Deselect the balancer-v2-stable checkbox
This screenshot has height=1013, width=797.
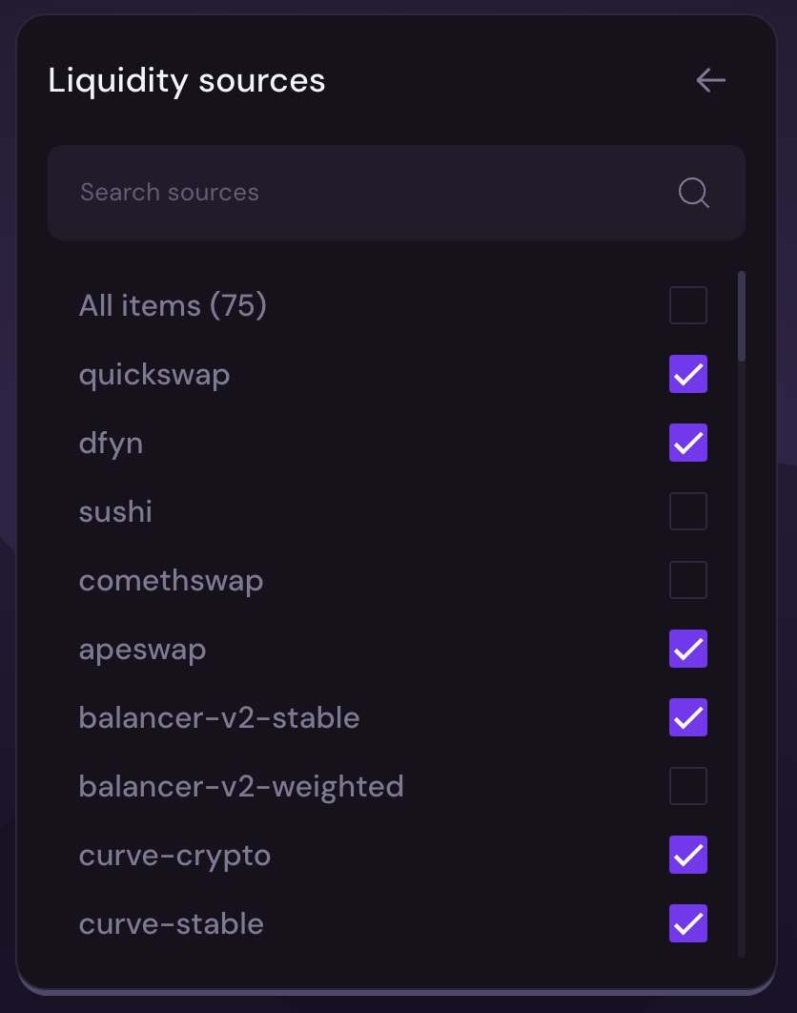pyautogui.click(x=688, y=718)
